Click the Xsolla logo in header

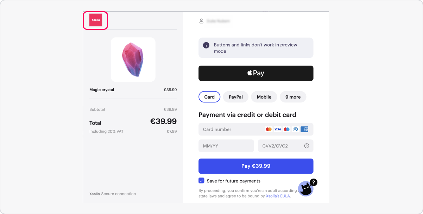pos(95,20)
